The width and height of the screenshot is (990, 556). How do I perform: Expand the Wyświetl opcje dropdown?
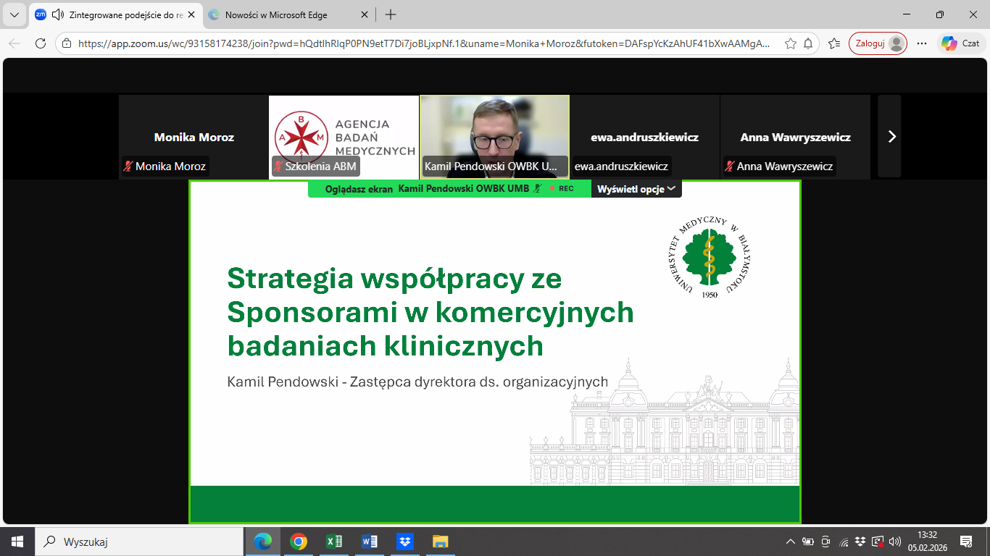click(636, 189)
